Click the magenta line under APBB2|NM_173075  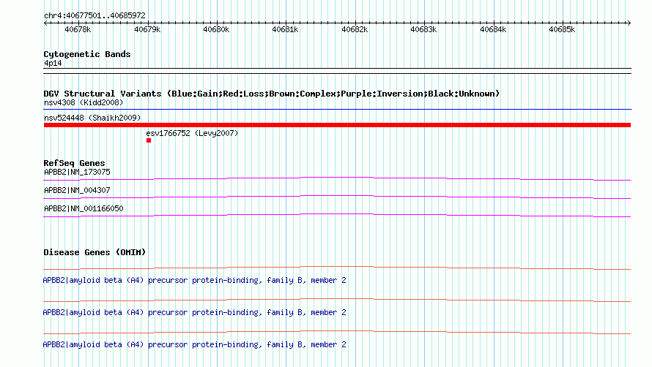(337, 179)
